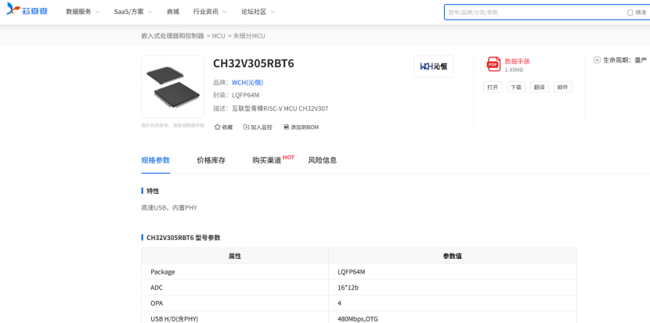
Task: Click the 添加到BOM icon
Action: [x=286, y=127]
